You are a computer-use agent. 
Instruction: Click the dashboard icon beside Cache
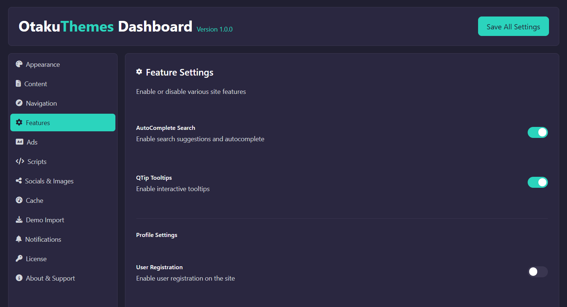pos(19,200)
